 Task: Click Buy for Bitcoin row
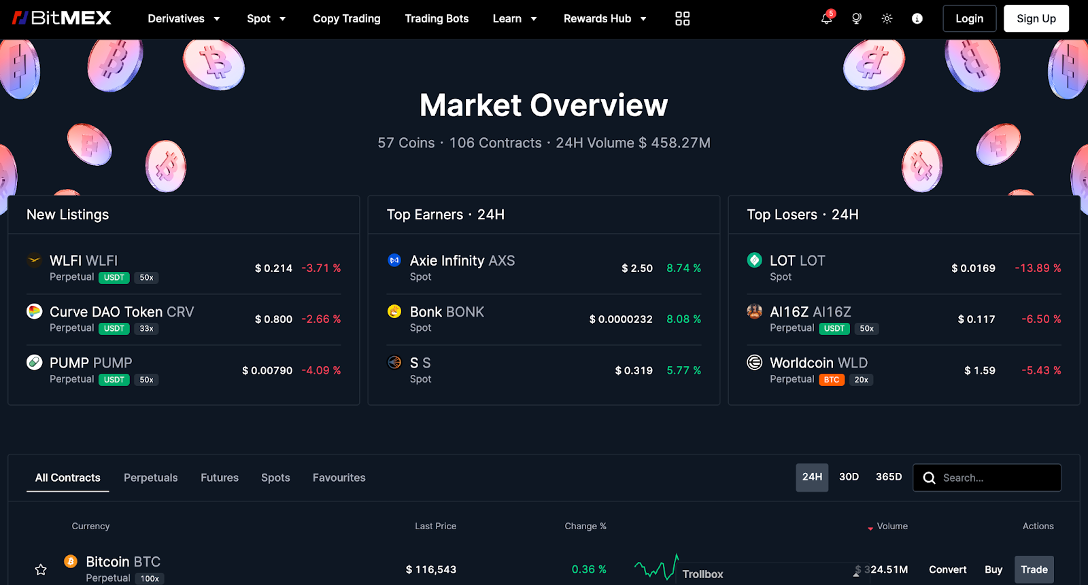pyautogui.click(x=993, y=569)
